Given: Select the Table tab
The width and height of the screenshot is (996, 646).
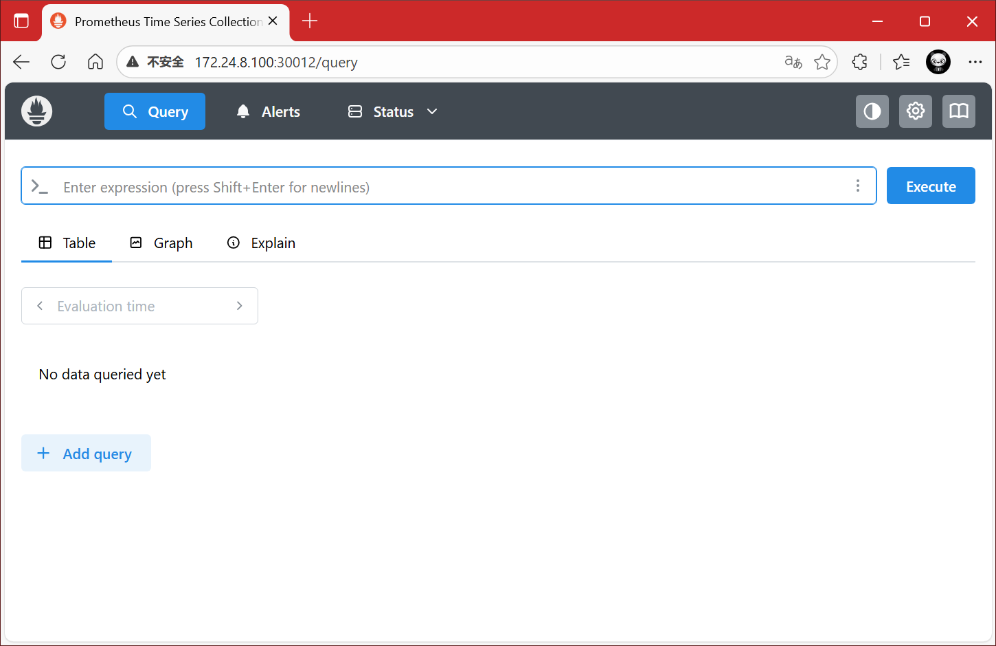Looking at the screenshot, I should 67,243.
